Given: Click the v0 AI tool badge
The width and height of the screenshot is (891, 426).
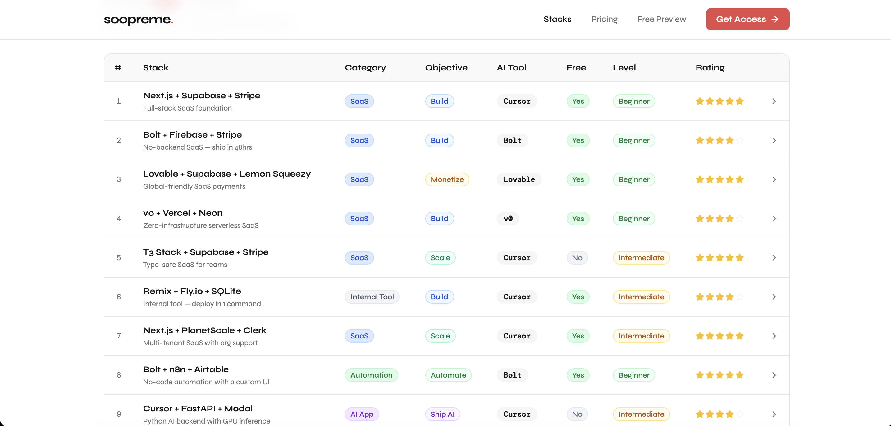Looking at the screenshot, I should click(x=508, y=219).
